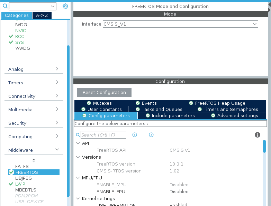The width and height of the screenshot is (271, 206).
Task: Click the settings gear icon
Action: 65,6
